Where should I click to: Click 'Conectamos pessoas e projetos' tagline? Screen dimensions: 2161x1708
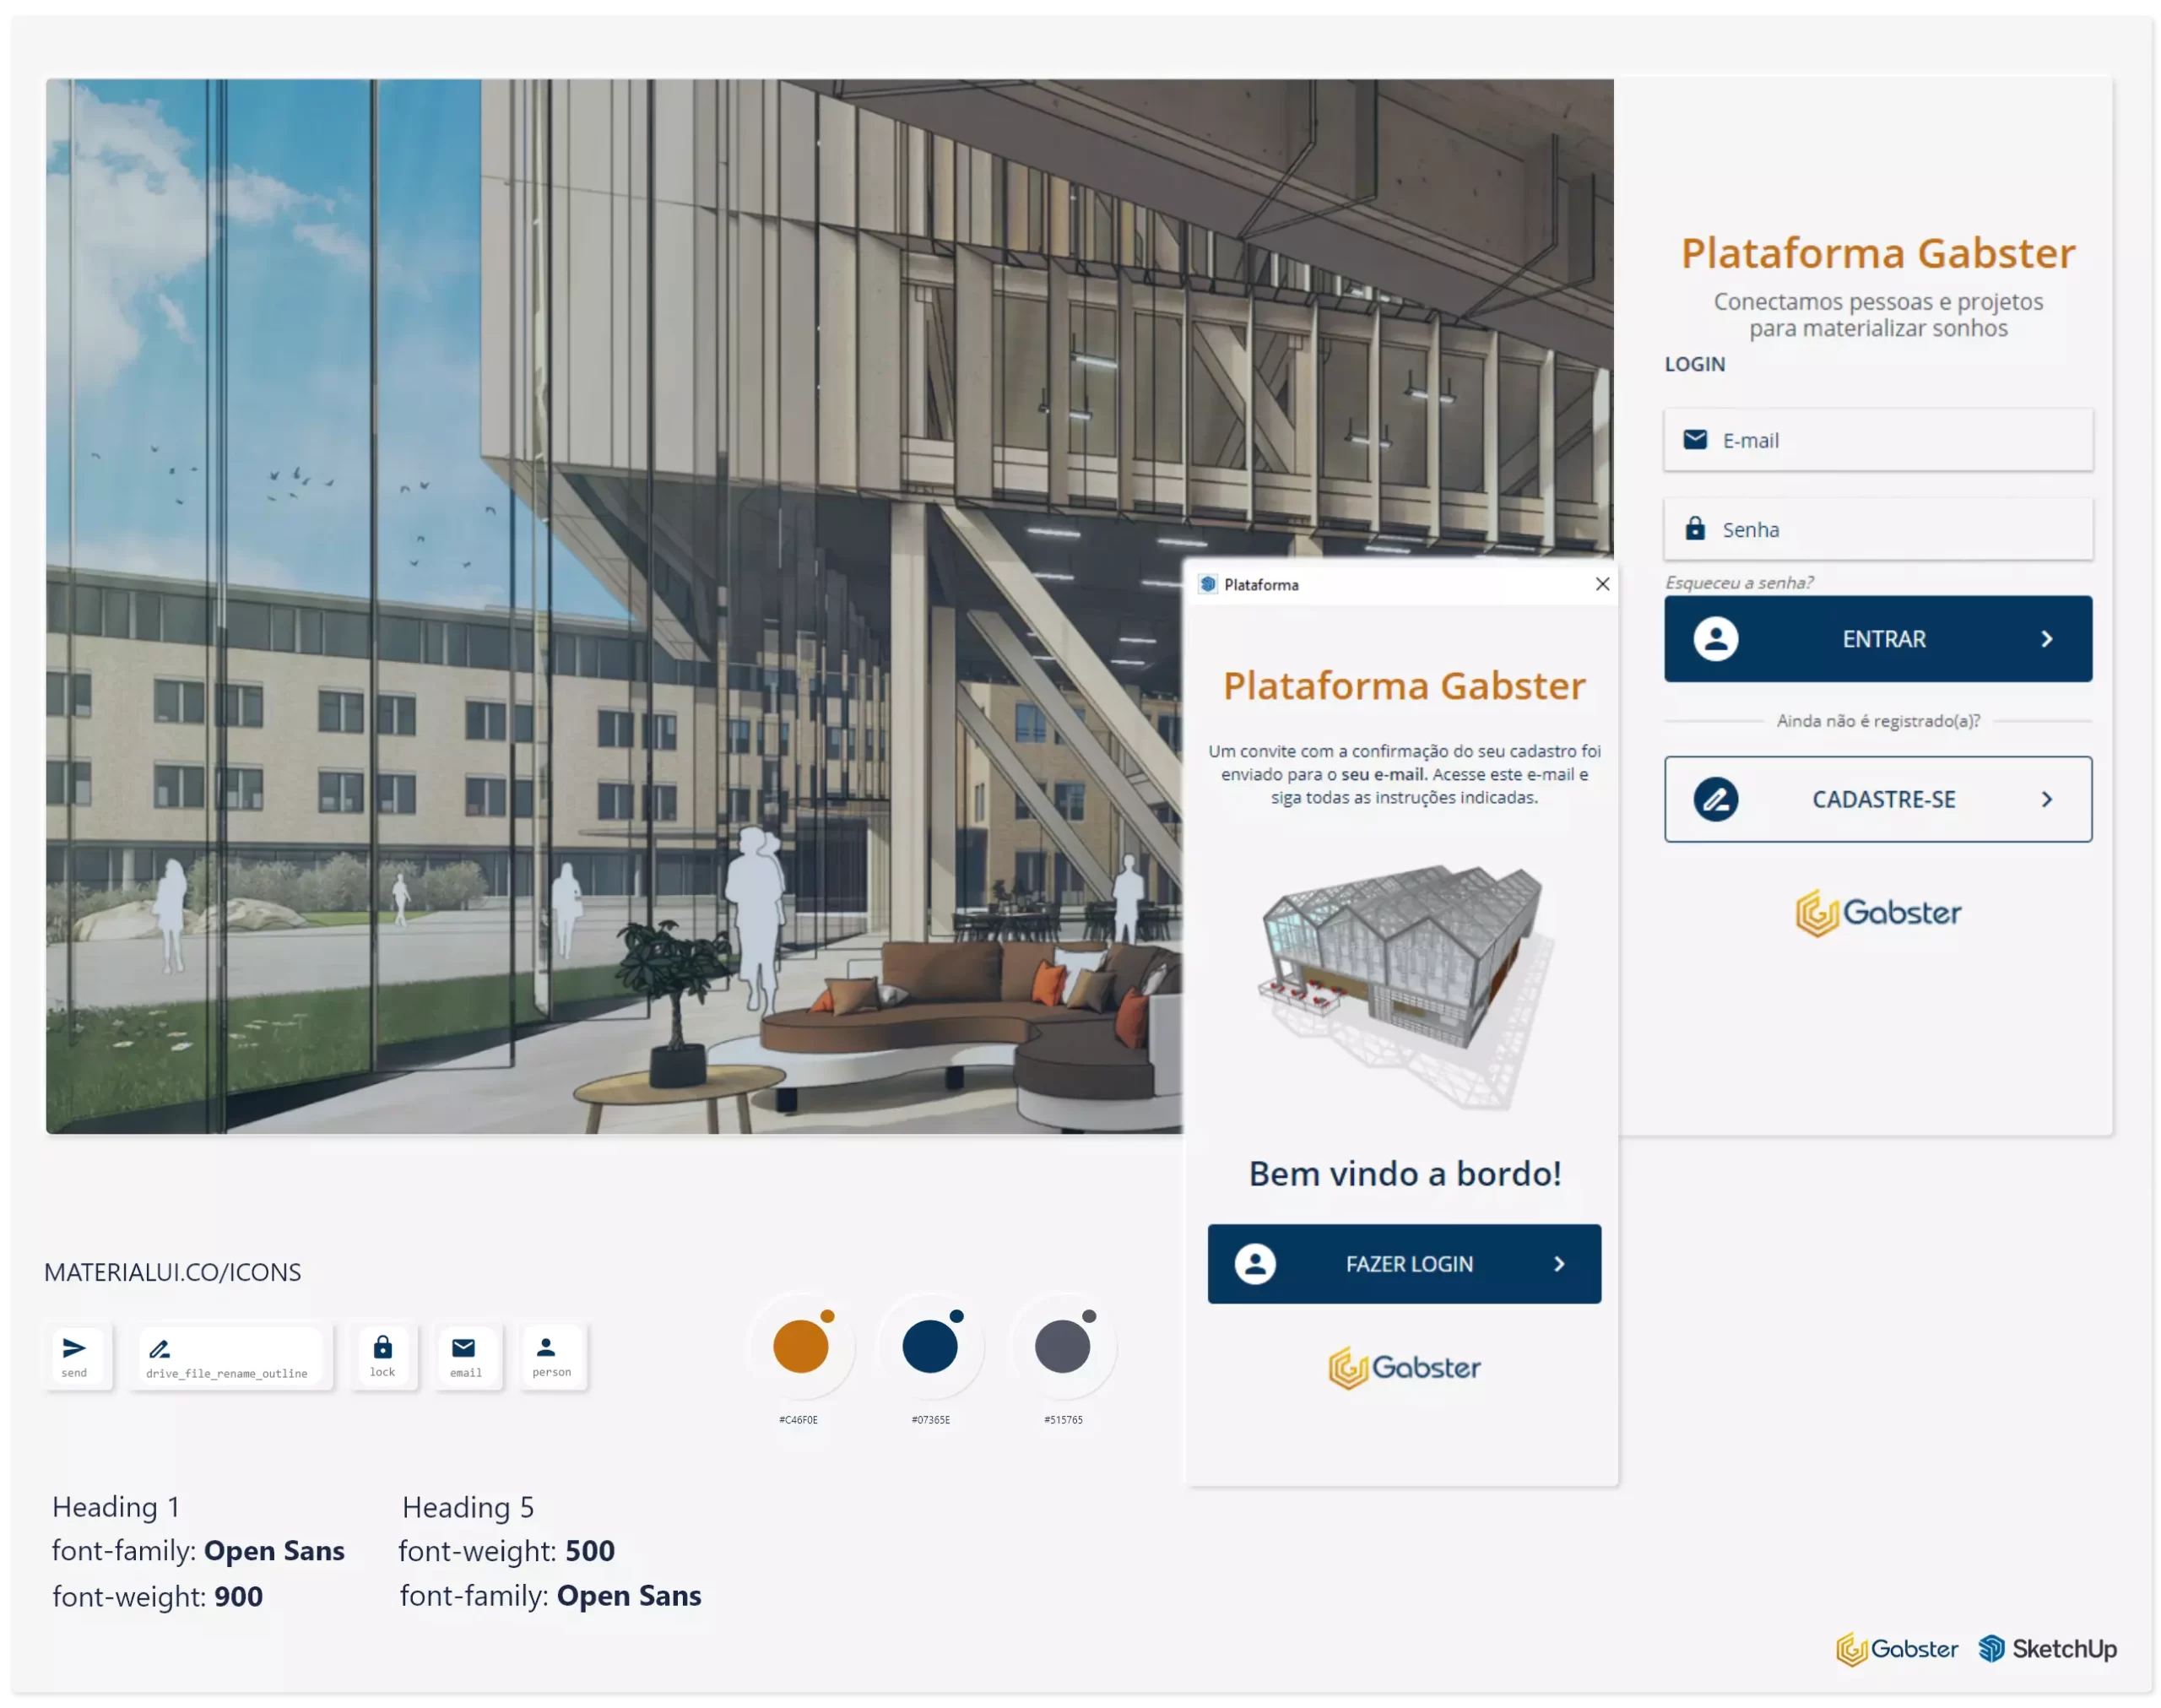coord(1877,301)
